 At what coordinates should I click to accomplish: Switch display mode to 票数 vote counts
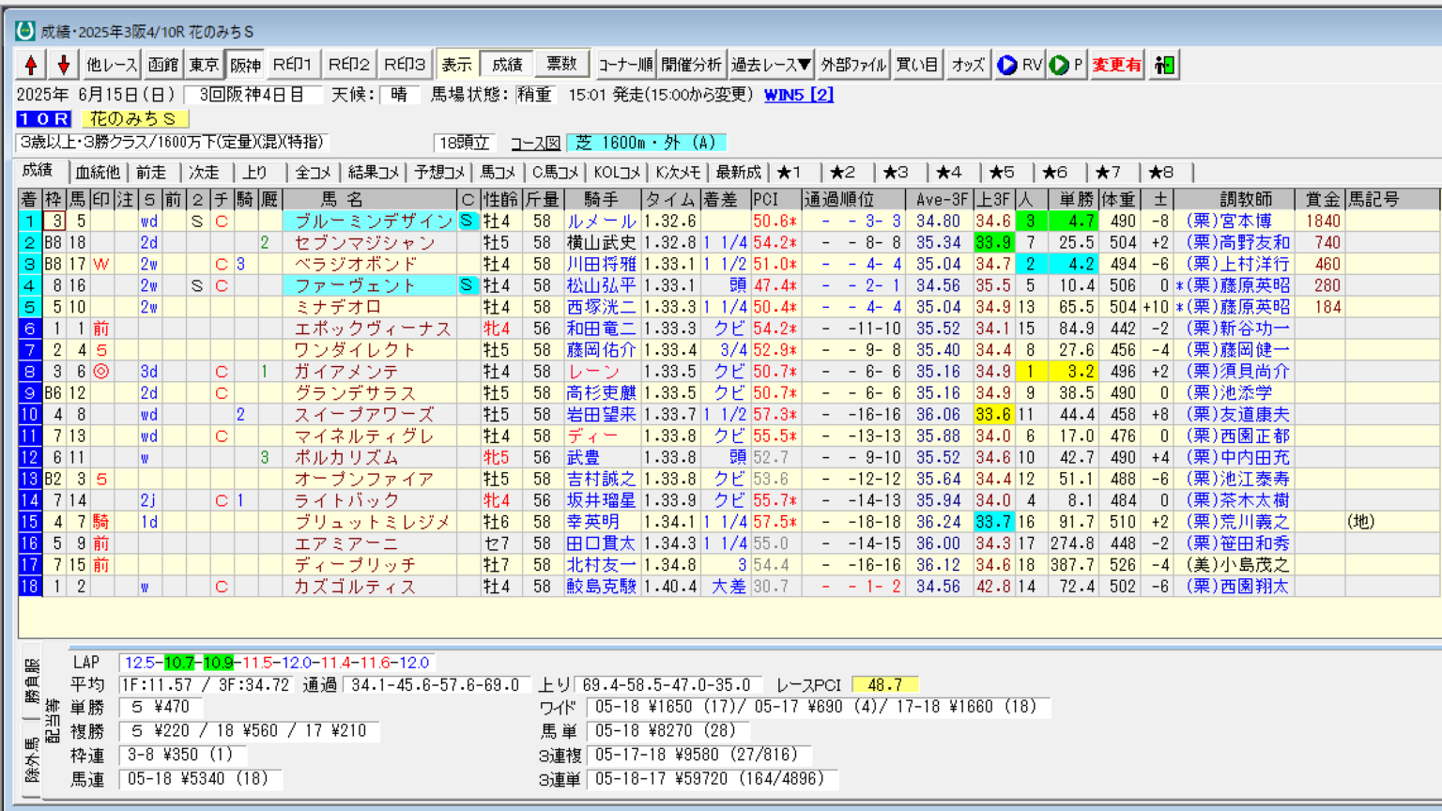561,65
